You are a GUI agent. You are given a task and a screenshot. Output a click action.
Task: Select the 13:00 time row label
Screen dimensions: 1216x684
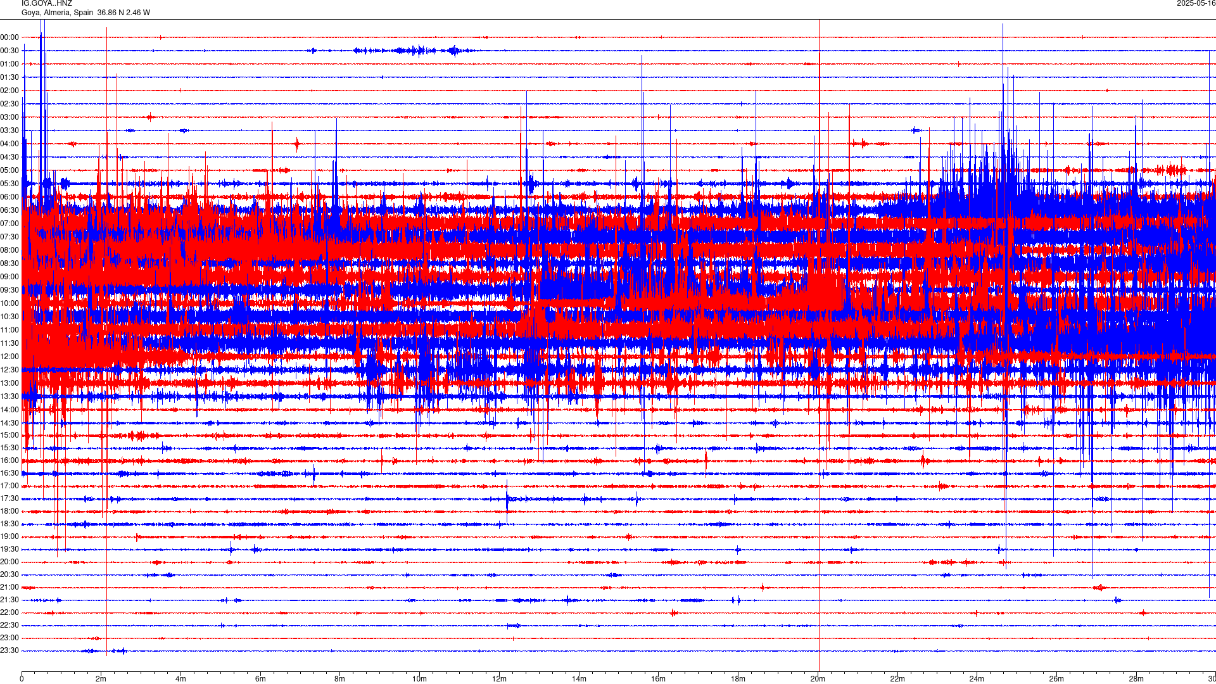pyautogui.click(x=9, y=383)
